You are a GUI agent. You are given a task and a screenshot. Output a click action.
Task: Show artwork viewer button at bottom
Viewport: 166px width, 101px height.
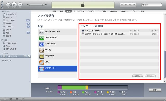[x=23, y=99]
